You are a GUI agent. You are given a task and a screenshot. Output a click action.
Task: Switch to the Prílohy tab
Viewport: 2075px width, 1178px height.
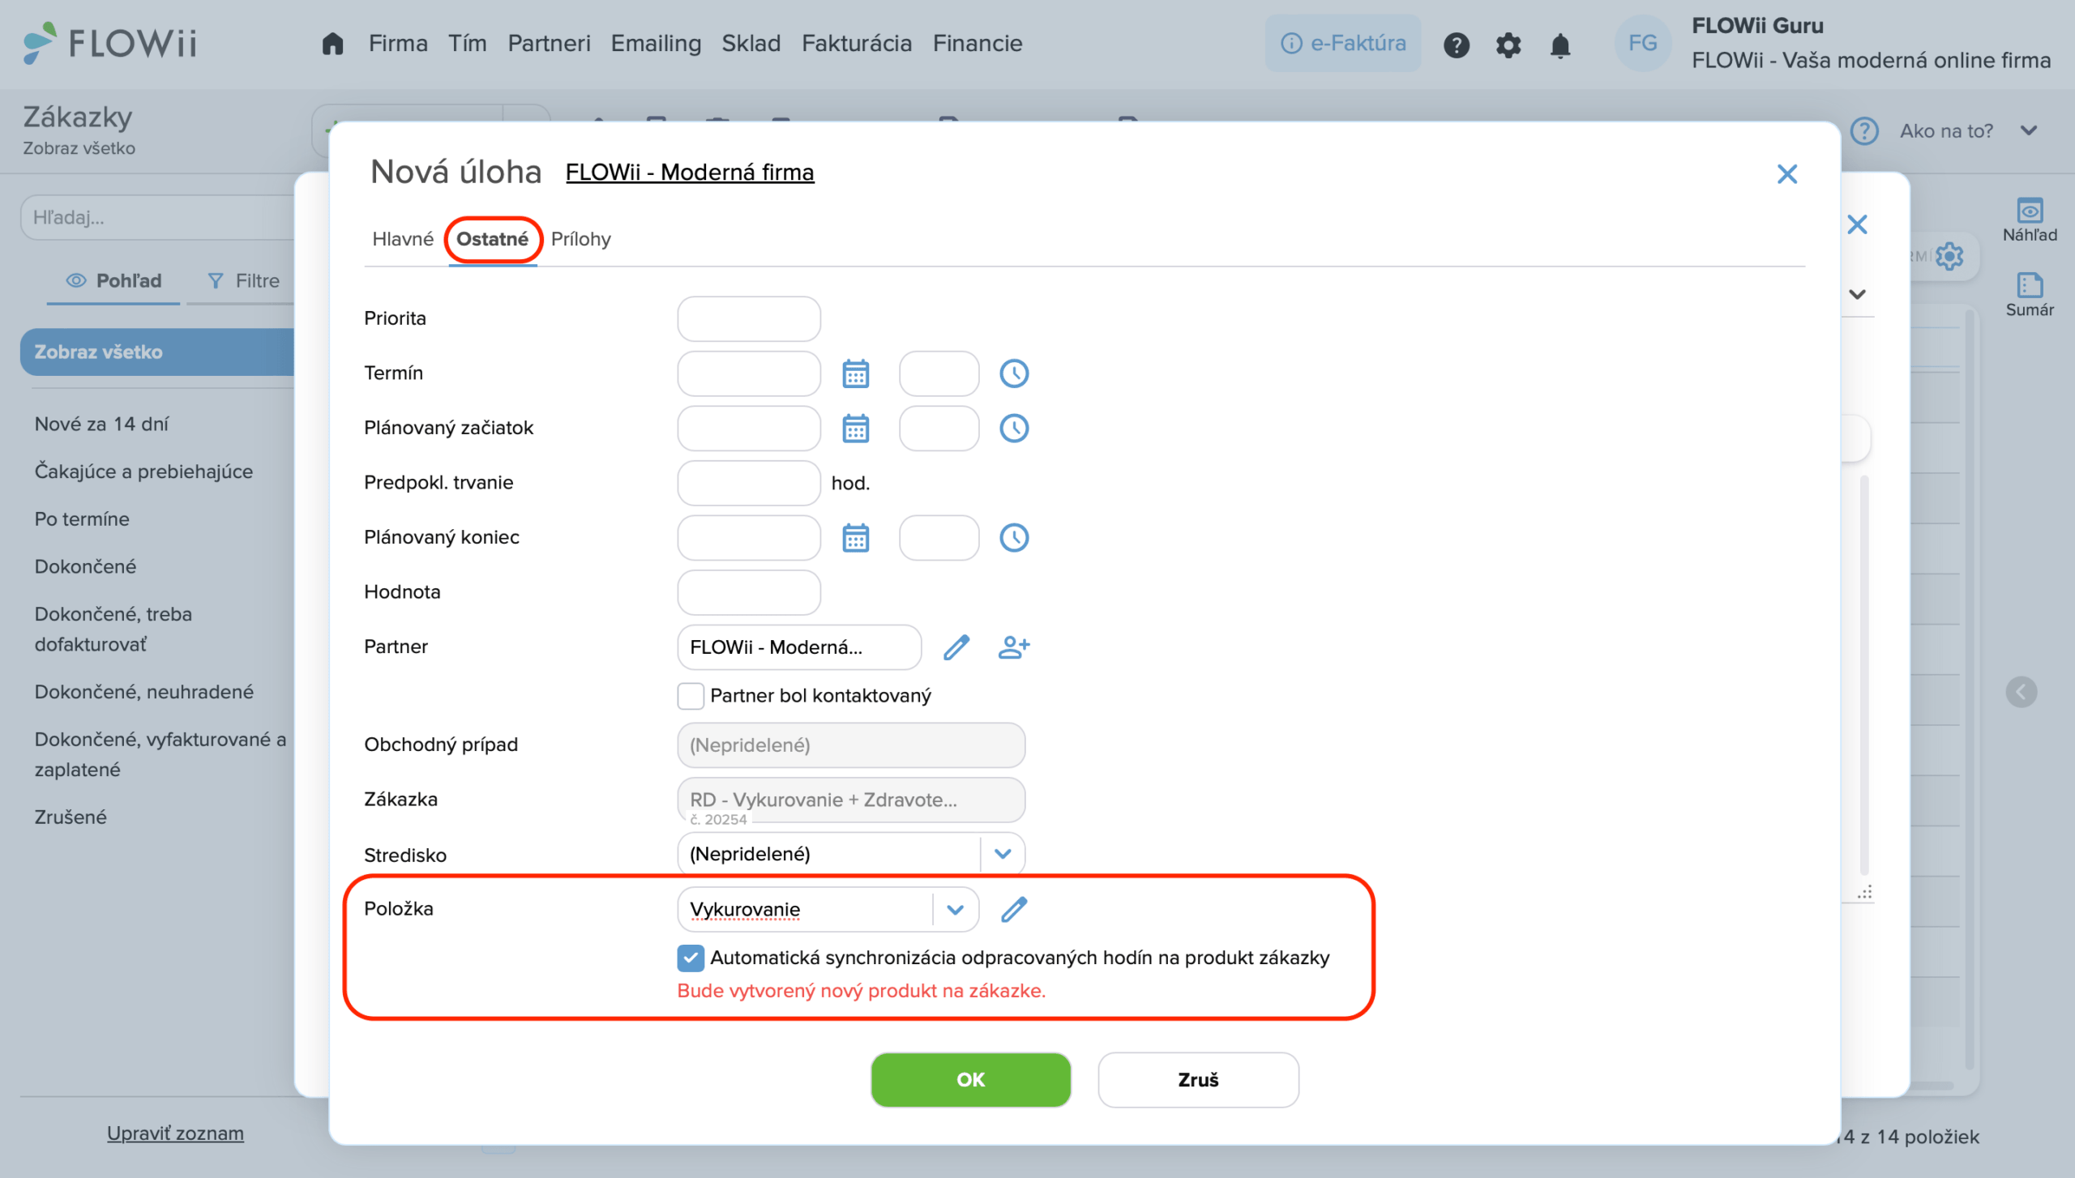[580, 240]
